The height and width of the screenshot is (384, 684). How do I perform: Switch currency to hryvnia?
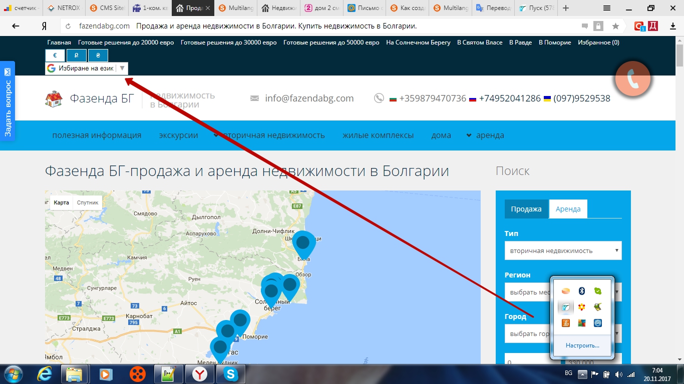click(x=98, y=55)
